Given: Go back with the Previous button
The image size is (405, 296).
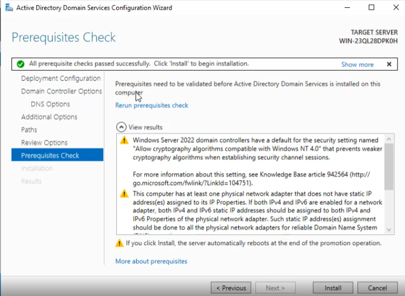Looking at the screenshot, I should click(231, 288).
